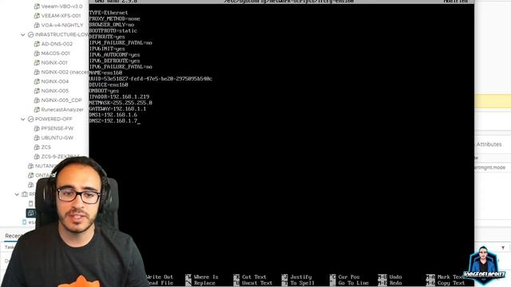This screenshot has width=511, height=287.
Task: Select the NGINX-004 VM icon
Action: pos(37,81)
